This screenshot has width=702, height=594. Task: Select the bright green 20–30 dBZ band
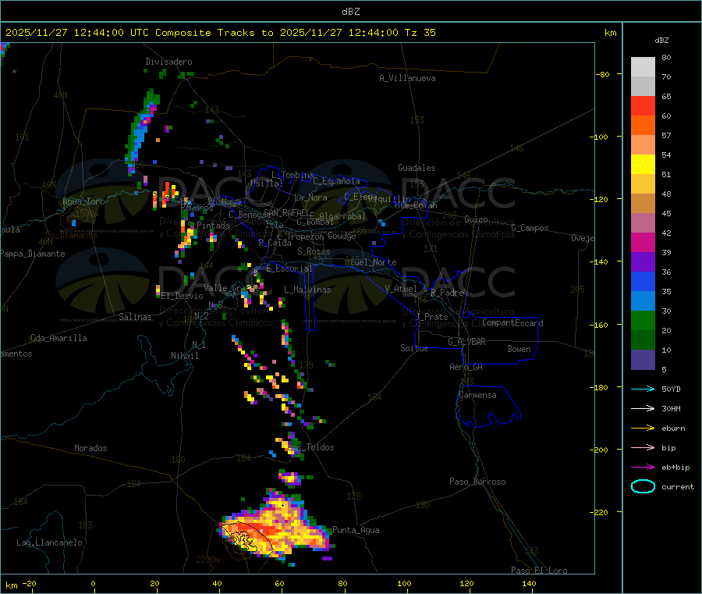pos(643,320)
